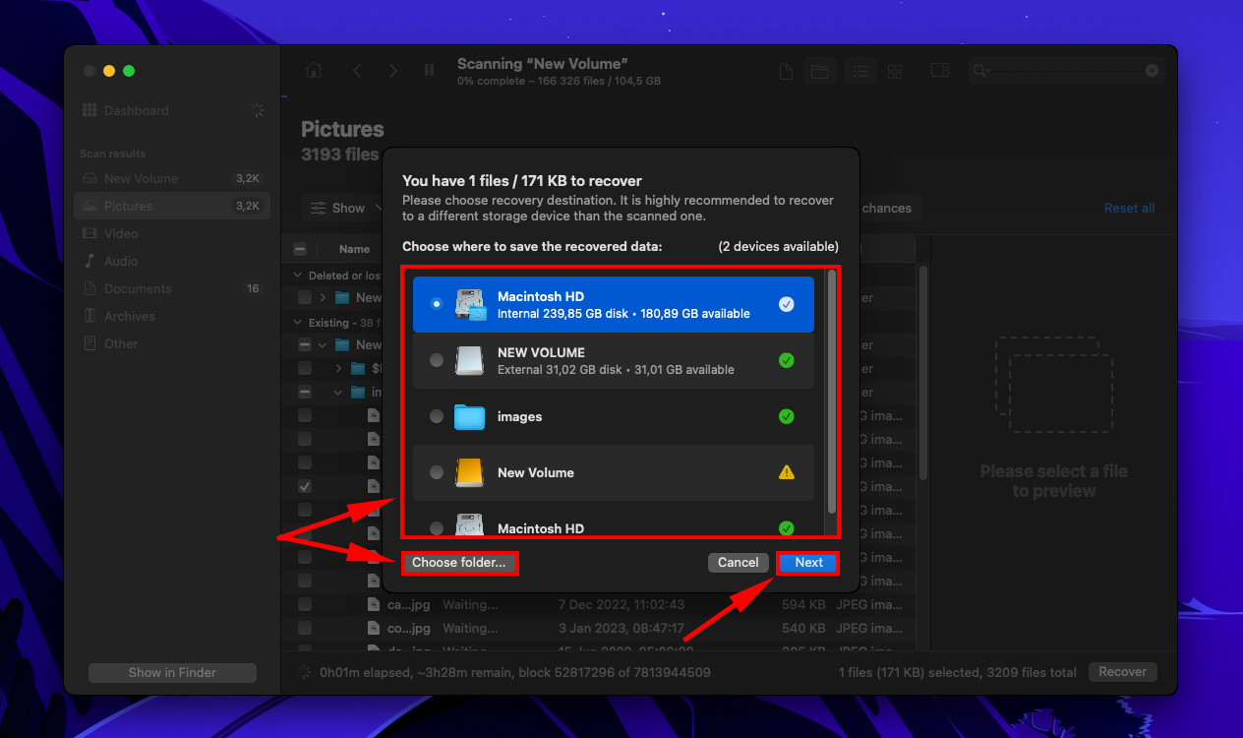This screenshot has width=1243, height=738.
Task: Click the file view icon in toolbar
Action: point(786,71)
